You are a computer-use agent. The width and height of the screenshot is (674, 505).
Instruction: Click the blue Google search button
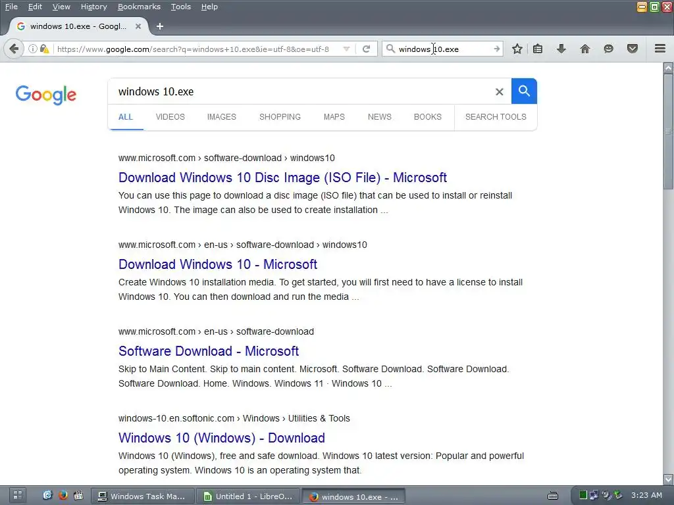click(524, 91)
